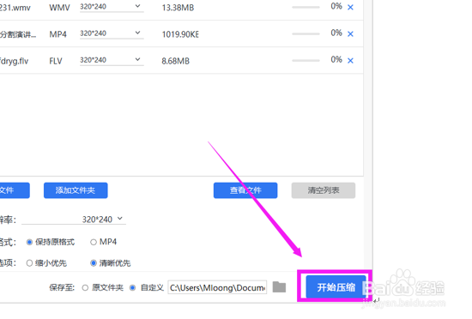
Task: Click the 查看文件 button
Action: 245,190
